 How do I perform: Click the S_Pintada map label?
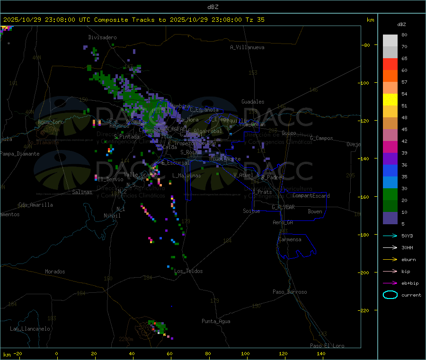pyautogui.click(x=126, y=137)
